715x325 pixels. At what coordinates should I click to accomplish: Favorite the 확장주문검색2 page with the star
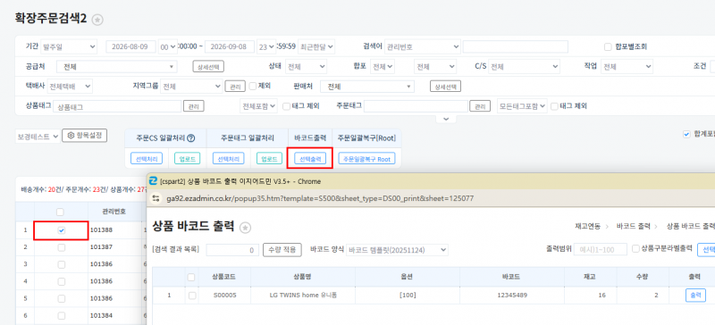point(97,20)
